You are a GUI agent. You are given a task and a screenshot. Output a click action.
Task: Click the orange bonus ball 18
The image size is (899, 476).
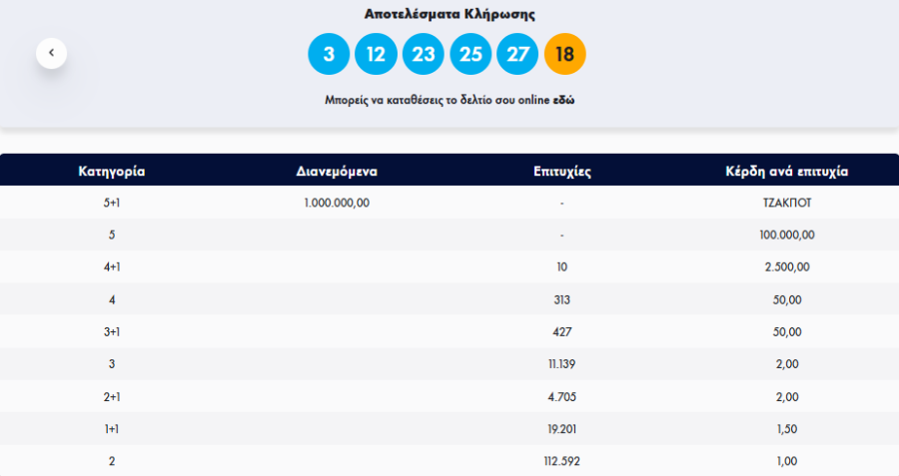click(564, 54)
